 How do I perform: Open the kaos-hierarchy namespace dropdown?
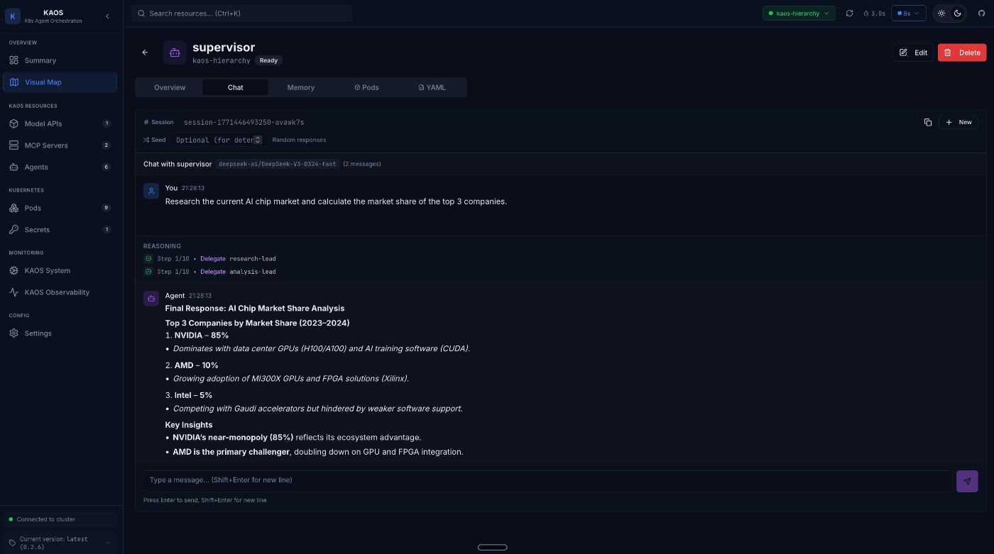tap(799, 13)
